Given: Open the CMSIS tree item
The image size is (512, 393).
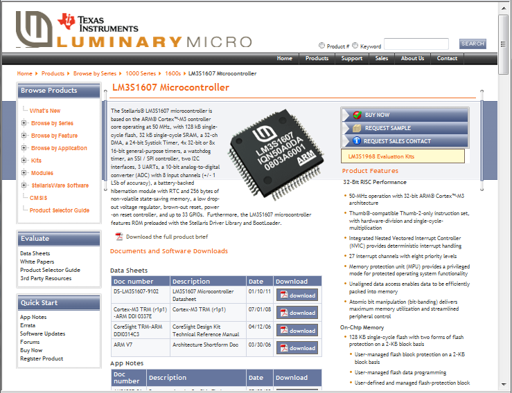Looking at the screenshot, I should point(38,198).
